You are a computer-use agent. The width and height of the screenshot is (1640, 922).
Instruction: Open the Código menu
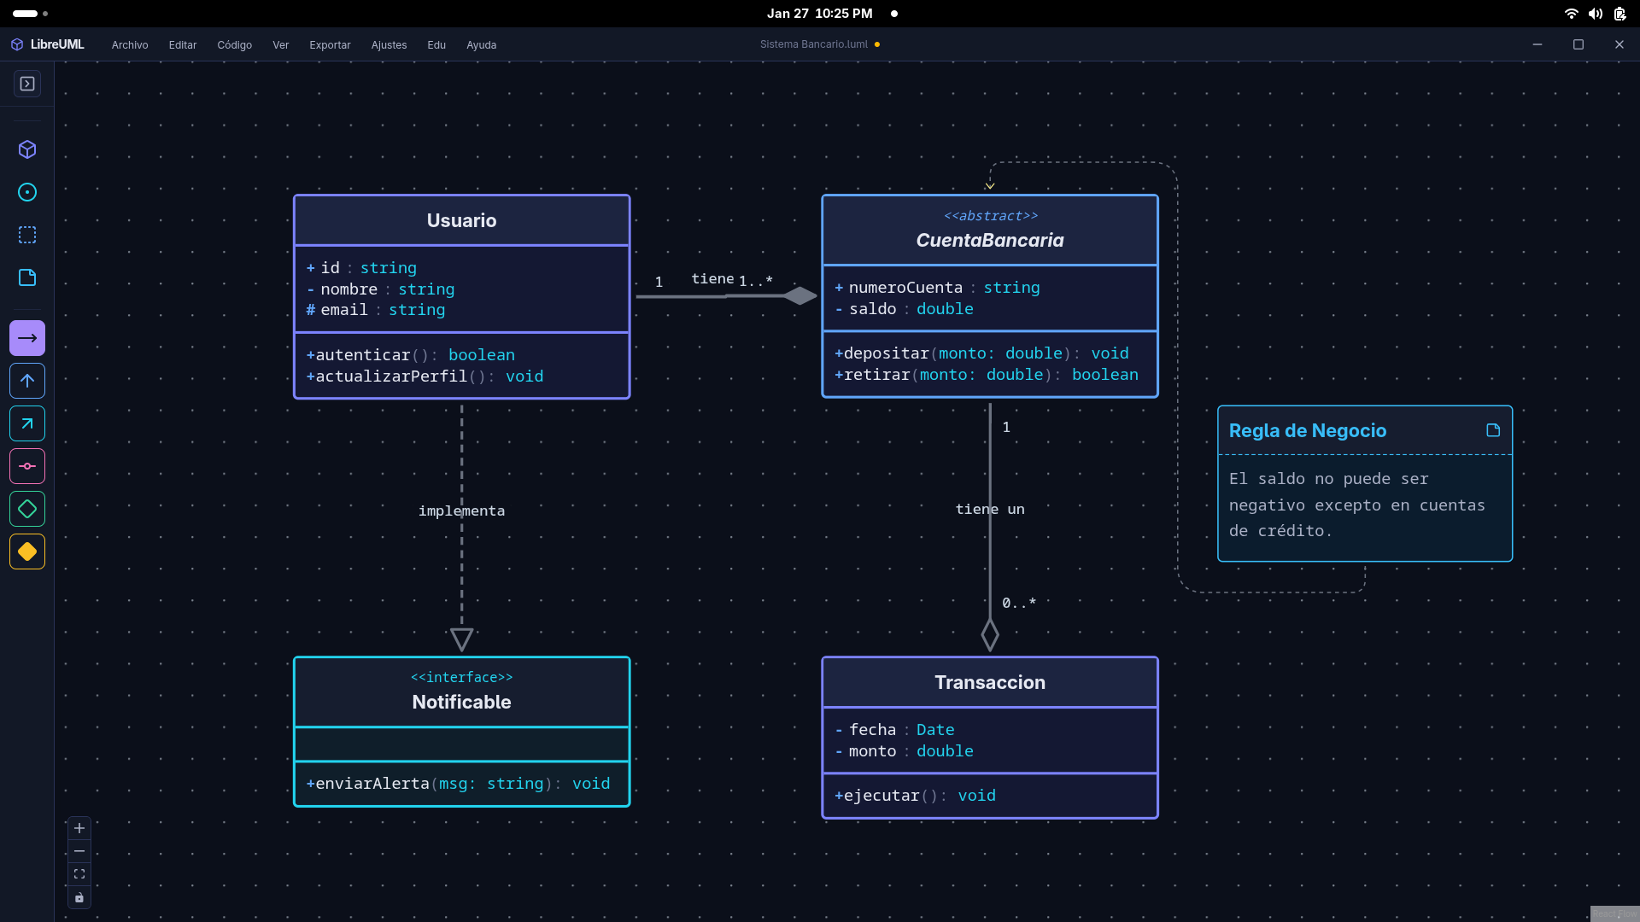234,44
